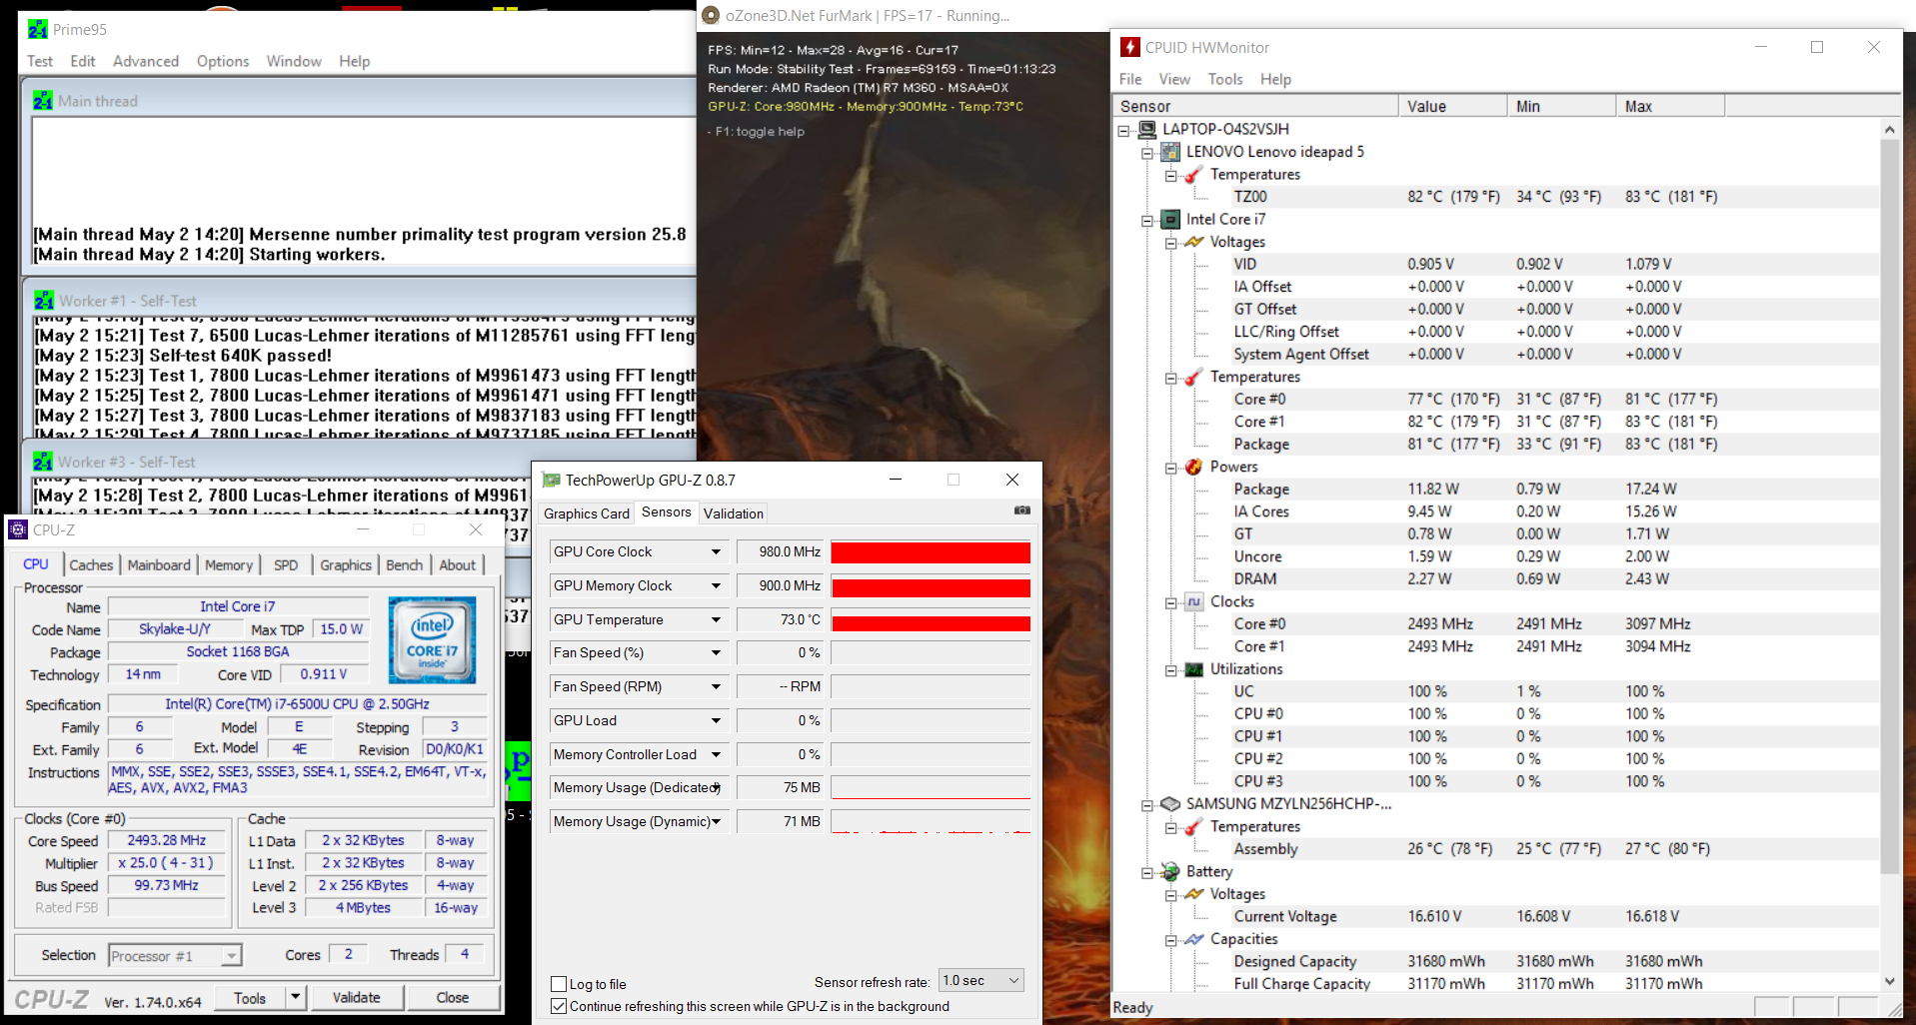
Task: Click the Sensor column header in HWMonitor
Action: [x=1255, y=106]
